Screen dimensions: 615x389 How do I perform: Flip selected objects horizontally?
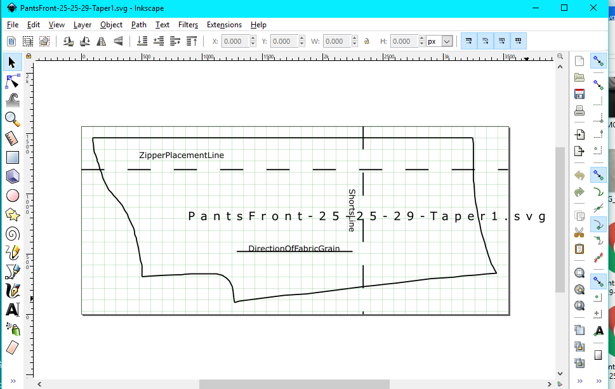click(x=102, y=41)
